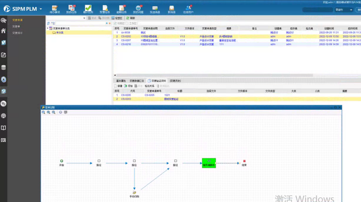
Task: Toggle the 归档区 checkbox
Action: pos(115,24)
